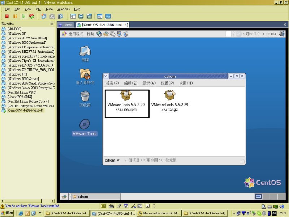The image size is (289, 217).
Task: Click the CentOS panel date and clock
Action: pyautogui.click(x=260, y=34)
